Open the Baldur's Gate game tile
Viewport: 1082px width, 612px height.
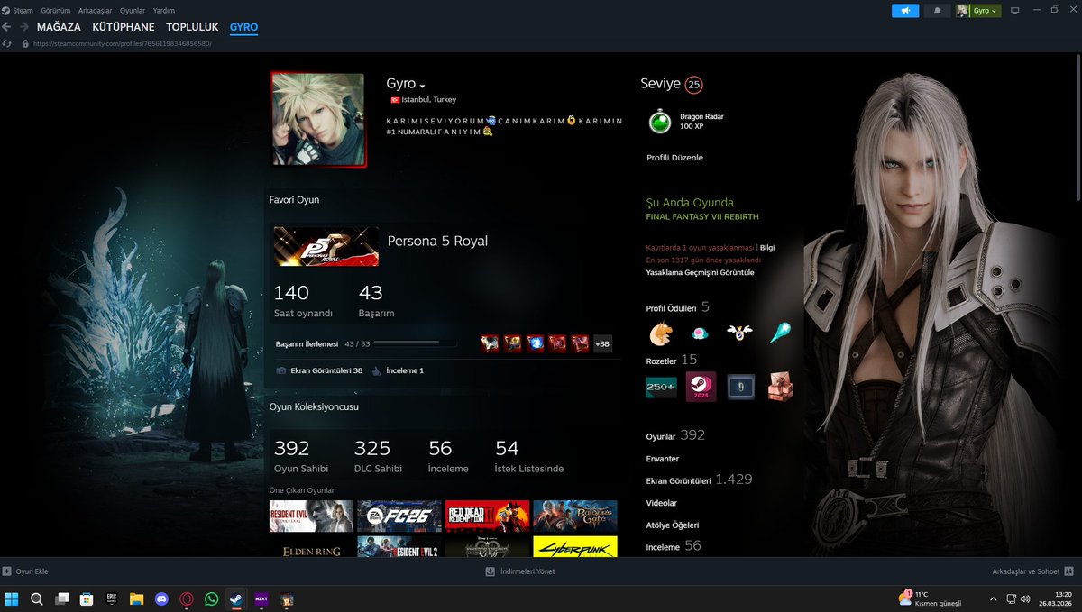tap(575, 516)
